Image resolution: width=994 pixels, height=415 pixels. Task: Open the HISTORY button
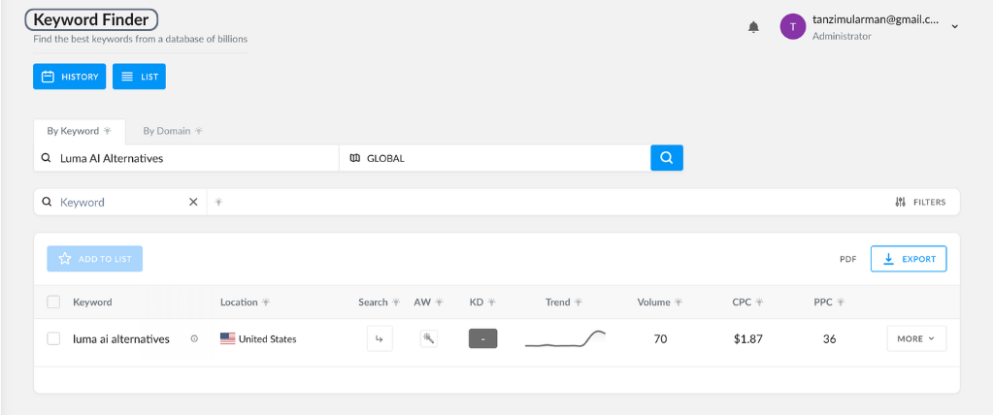tap(70, 77)
